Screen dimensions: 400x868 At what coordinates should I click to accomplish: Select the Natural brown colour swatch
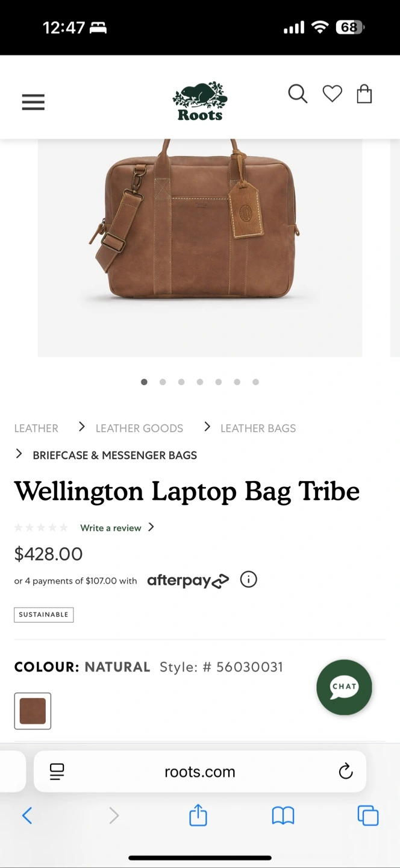(33, 711)
